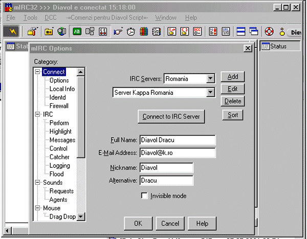Viewport: 307px width, 239px height.
Task: Click the E-Mail Address input field
Action: 178,153
